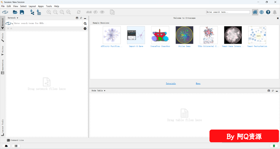Show task history list button

click(16, 146)
